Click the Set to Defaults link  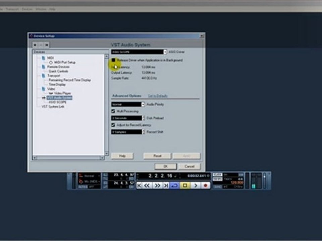(158, 96)
